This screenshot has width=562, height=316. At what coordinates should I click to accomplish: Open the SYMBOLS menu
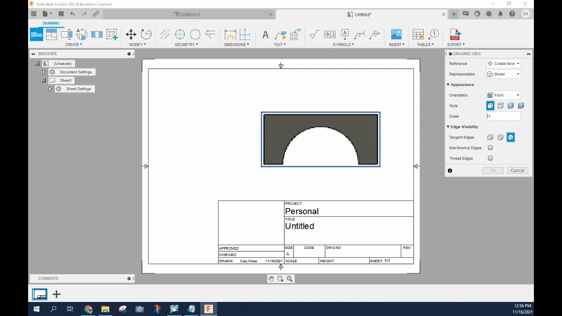[x=343, y=44]
